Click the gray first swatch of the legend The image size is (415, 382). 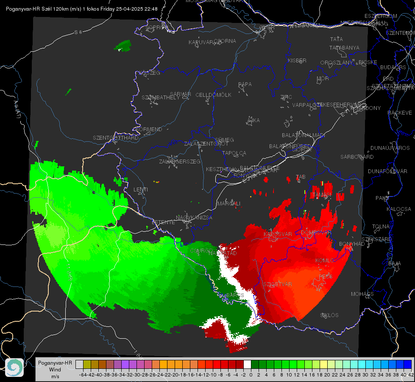79,364
